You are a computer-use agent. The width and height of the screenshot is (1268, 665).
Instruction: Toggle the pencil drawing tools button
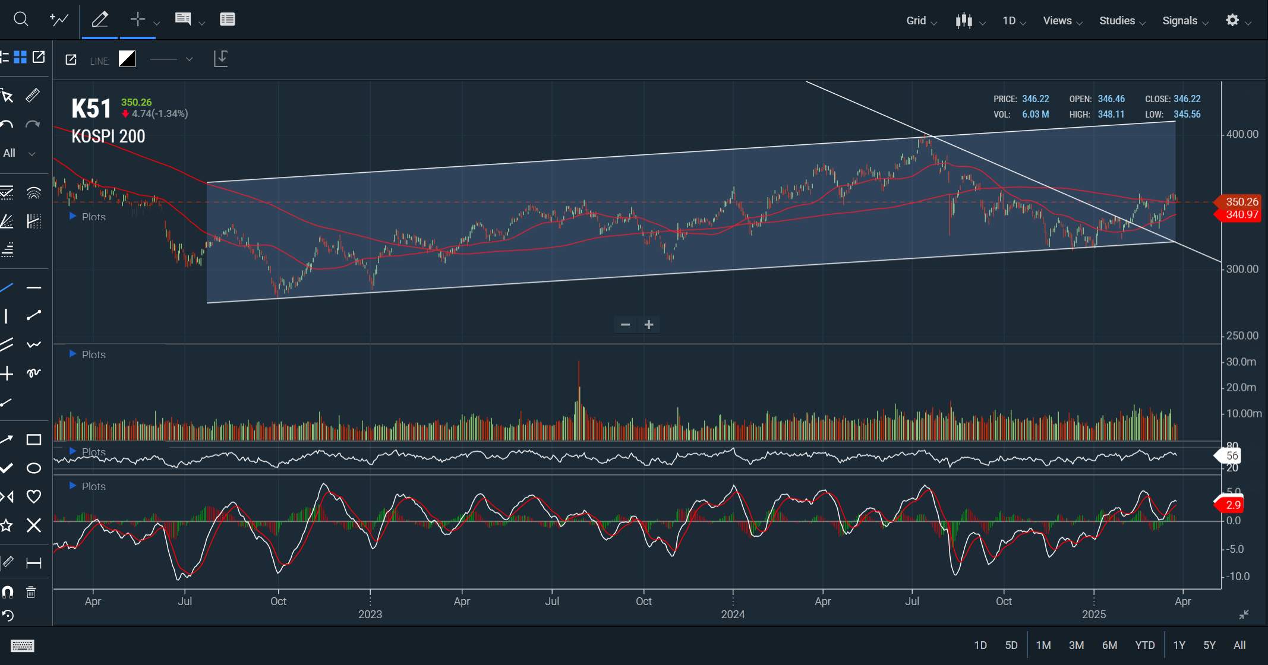100,20
